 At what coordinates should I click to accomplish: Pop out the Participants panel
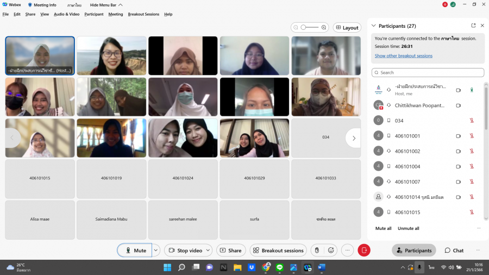473,26
